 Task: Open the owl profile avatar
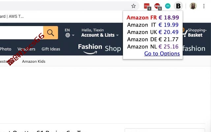[193, 6]
